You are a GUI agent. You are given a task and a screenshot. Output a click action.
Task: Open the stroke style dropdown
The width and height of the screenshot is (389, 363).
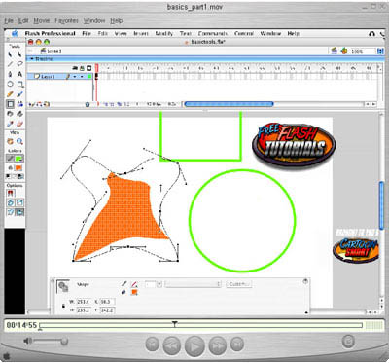[x=193, y=284]
